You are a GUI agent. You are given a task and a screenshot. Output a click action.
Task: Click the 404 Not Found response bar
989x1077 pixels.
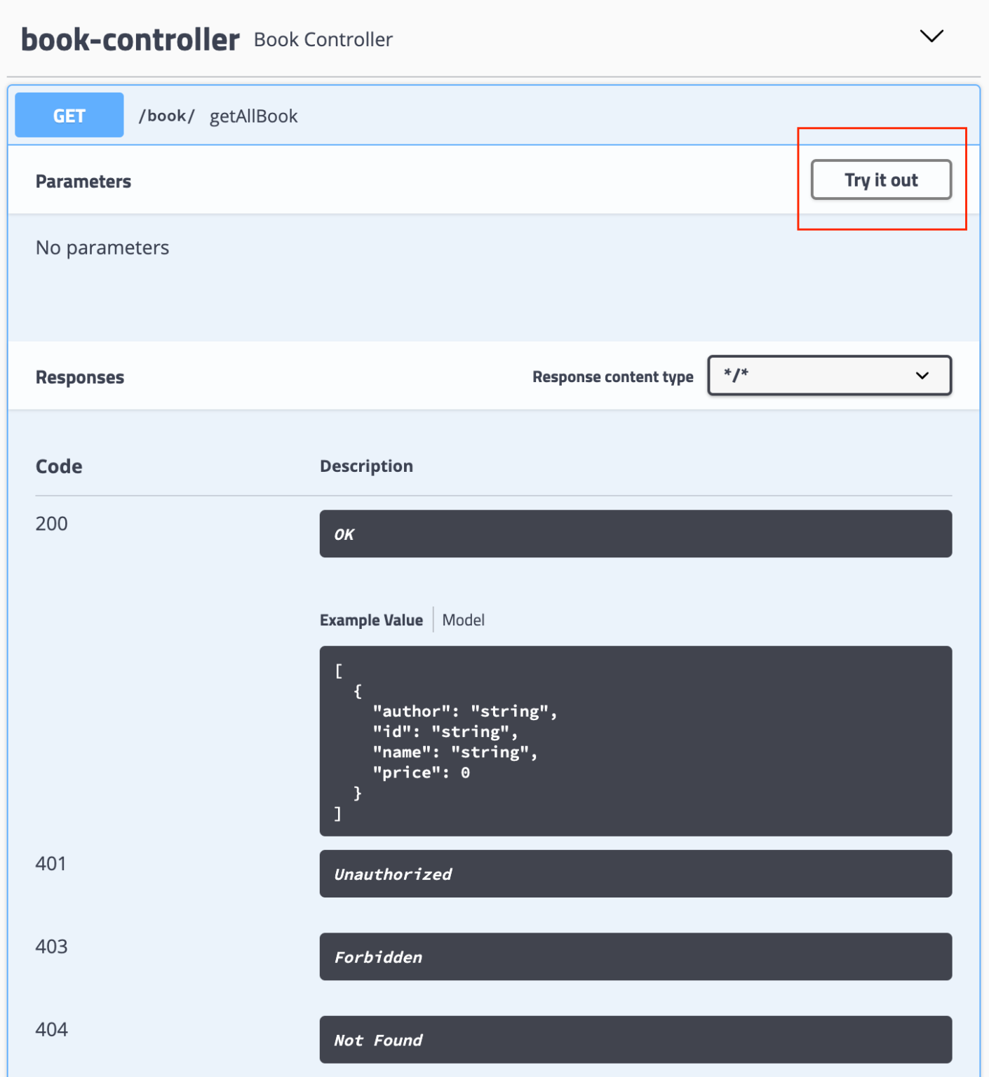pyautogui.click(x=635, y=1040)
